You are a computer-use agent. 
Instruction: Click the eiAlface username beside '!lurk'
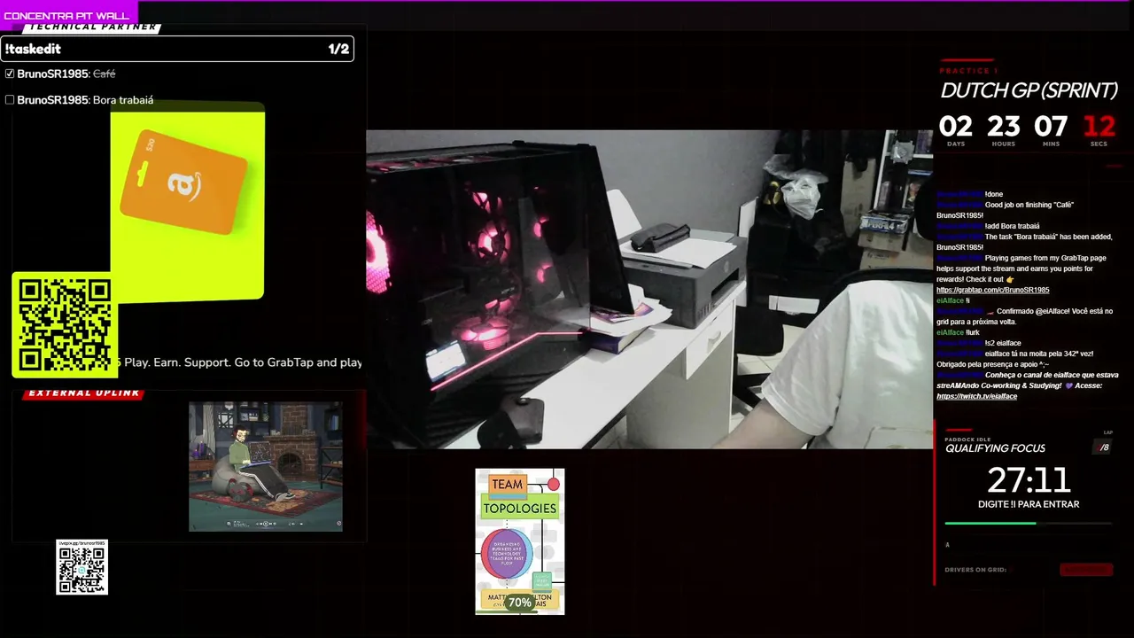pyautogui.click(x=950, y=332)
